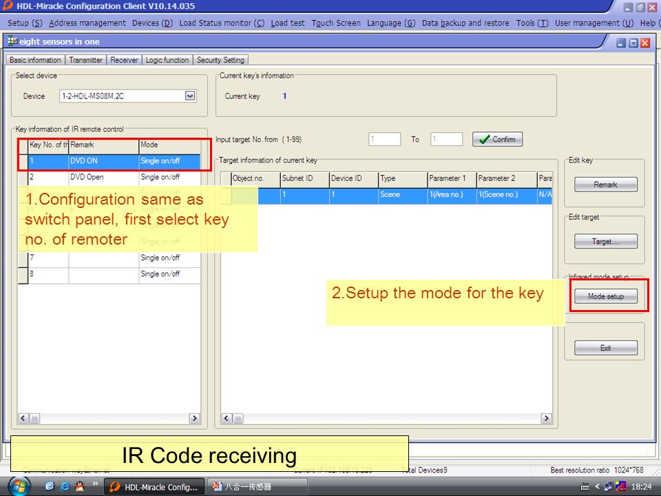Viewport: 661px width, 496px height.
Task: Select Single on/off mode cell of key 2
Action: (x=169, y=177)
